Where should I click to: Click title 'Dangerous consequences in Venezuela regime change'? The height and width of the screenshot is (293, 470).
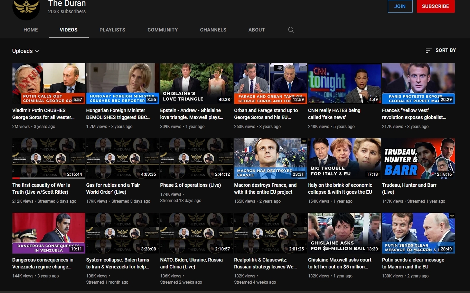(x=43, y=263)
